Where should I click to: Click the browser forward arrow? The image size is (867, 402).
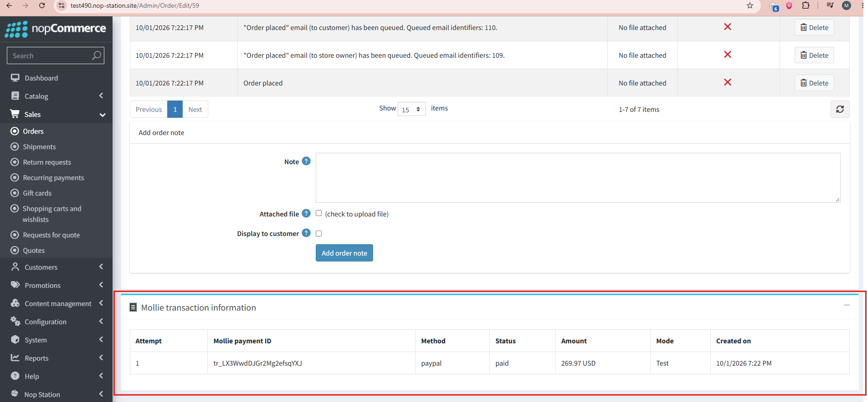pyautogui.click(x=26, y=5)
